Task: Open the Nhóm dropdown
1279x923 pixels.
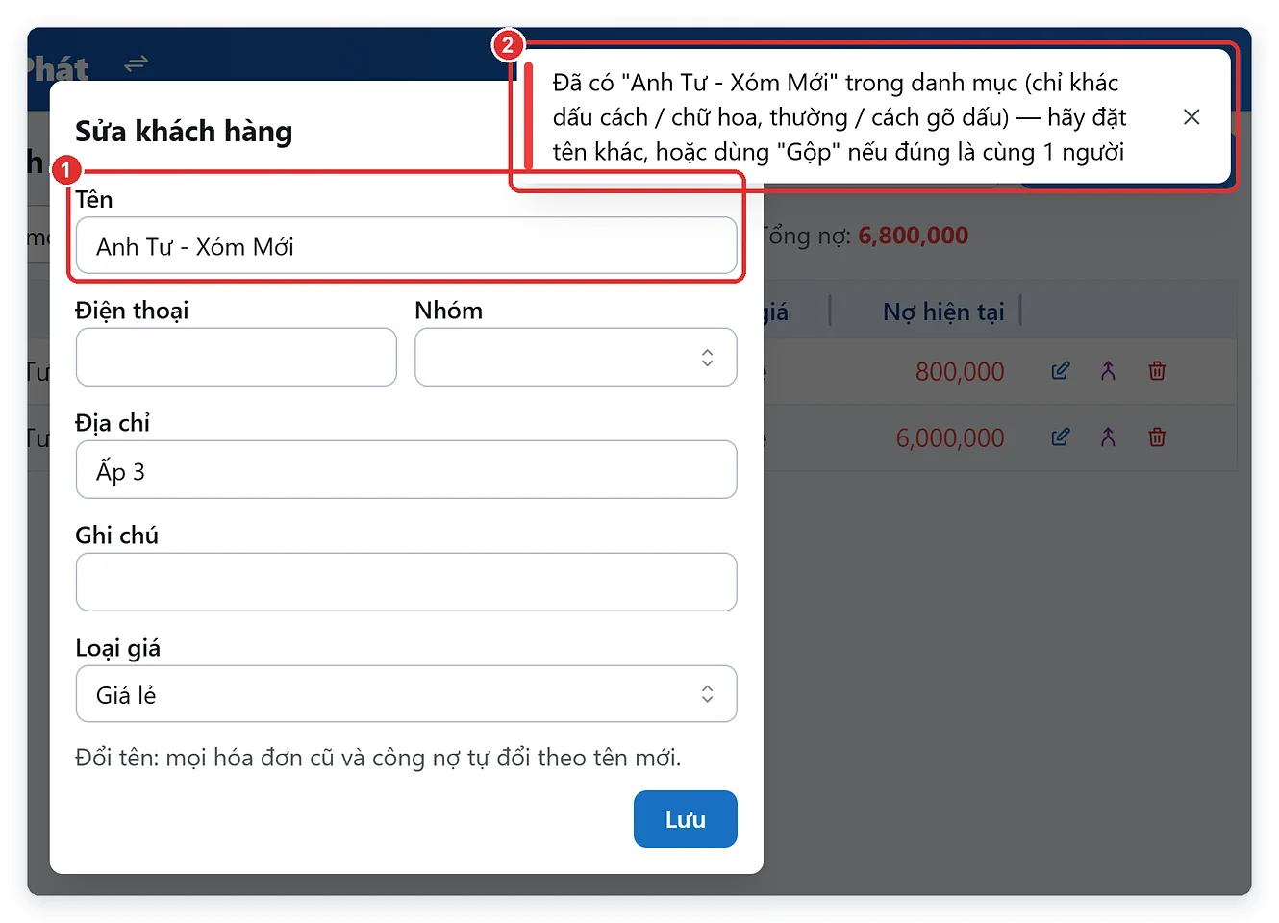Action: (576, 358)
